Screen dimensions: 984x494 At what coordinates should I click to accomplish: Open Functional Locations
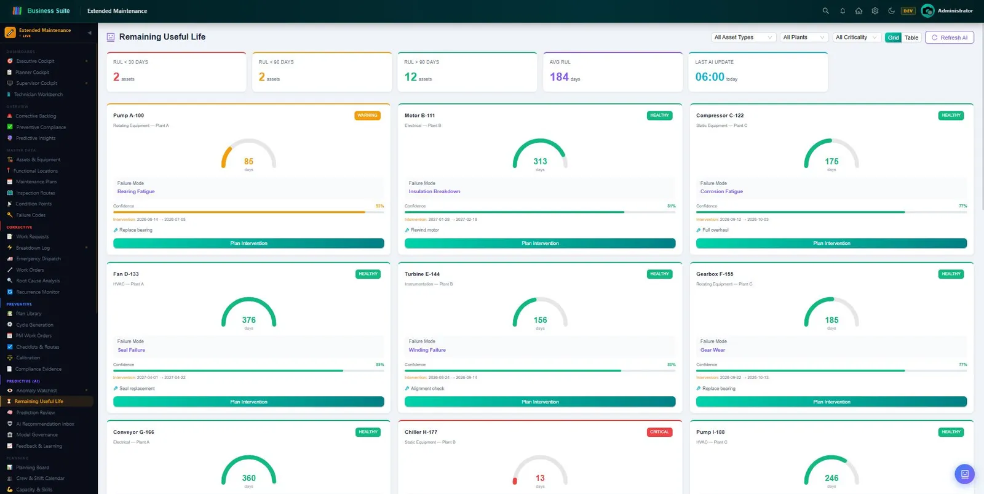coord(36,171)
